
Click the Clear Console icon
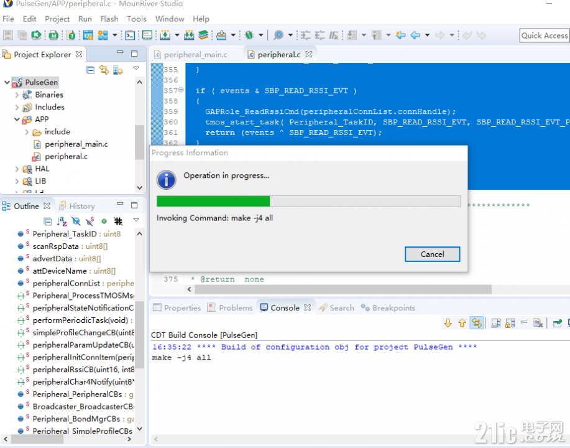point(538,323)
